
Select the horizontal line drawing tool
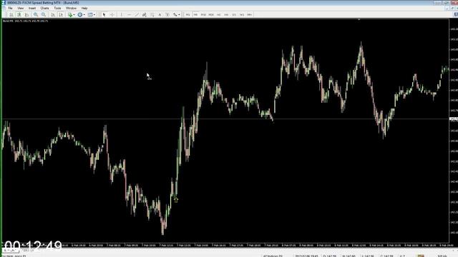coord(129,14)
